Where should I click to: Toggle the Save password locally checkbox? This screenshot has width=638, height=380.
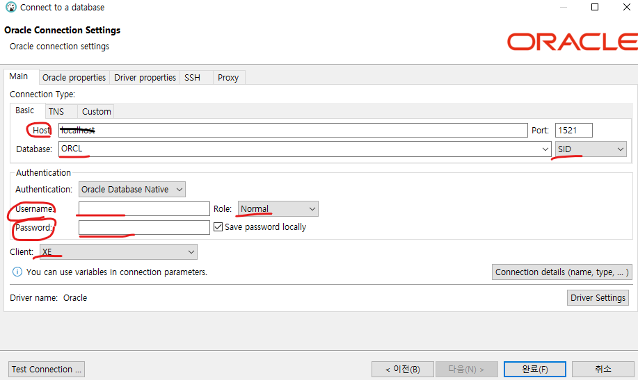point(218,226)
